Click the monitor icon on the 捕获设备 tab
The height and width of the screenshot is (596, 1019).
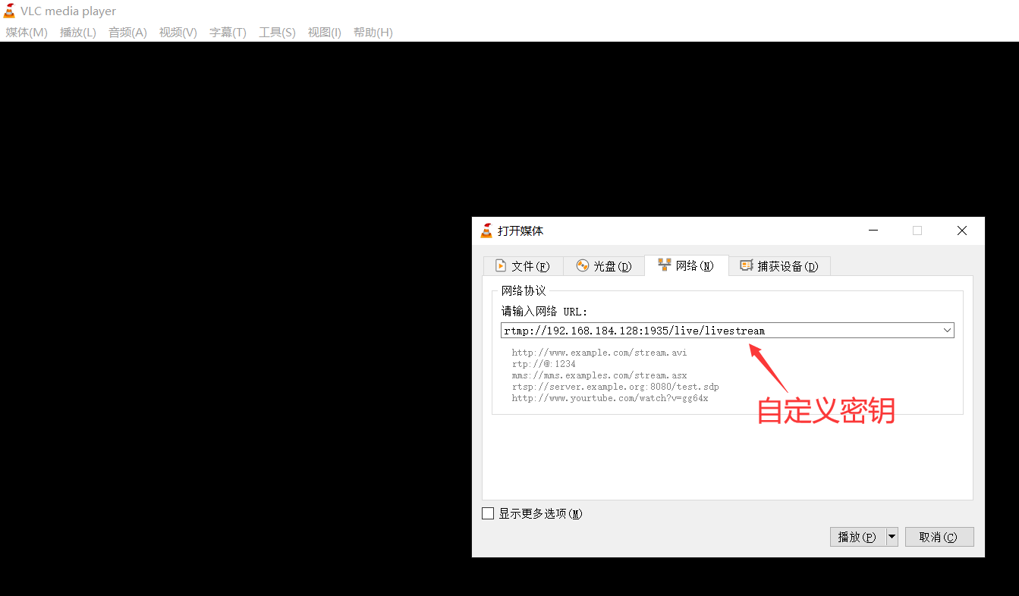746,266
